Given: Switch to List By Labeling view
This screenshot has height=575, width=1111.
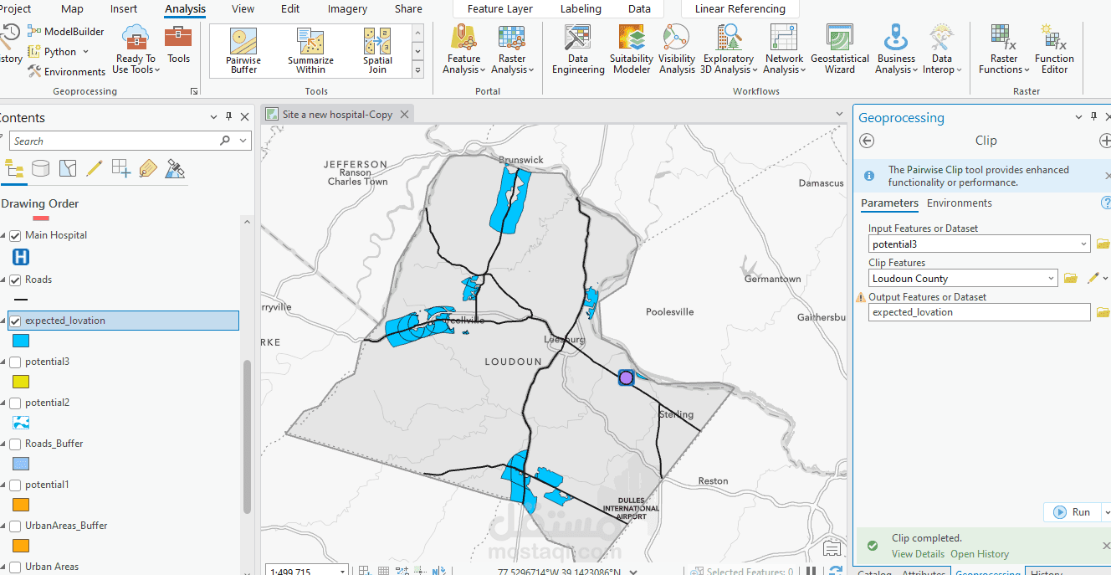Looking at the screenshot, I should (x=148, y=169).
